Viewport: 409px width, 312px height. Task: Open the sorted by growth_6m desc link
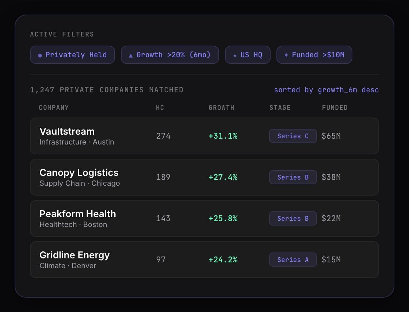coord(326,90)
